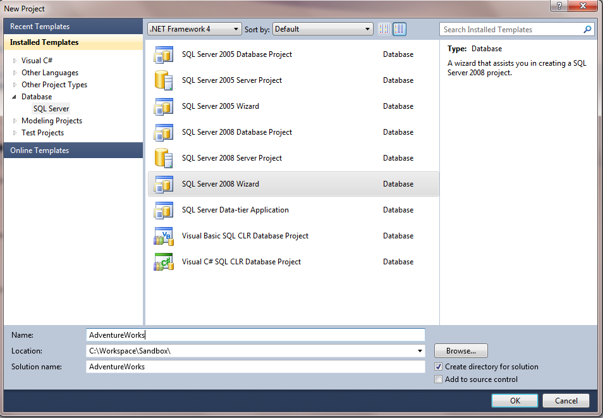Viewport: 603px width, 418px height.
Task: Click the SQL Server 2008 Server Project icon
Action: (x=164, y=158)
